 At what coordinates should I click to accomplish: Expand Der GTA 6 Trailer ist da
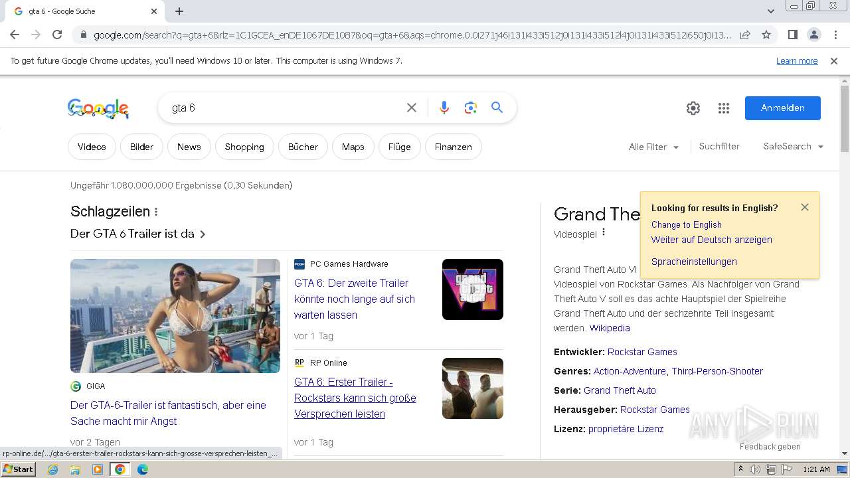pos(138,234)
